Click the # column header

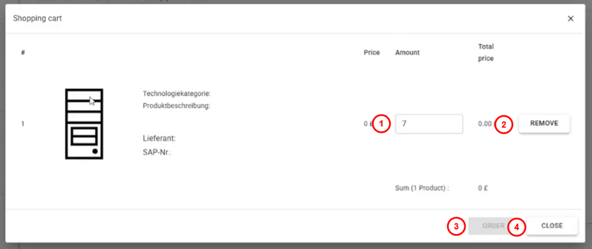(23, 53)
